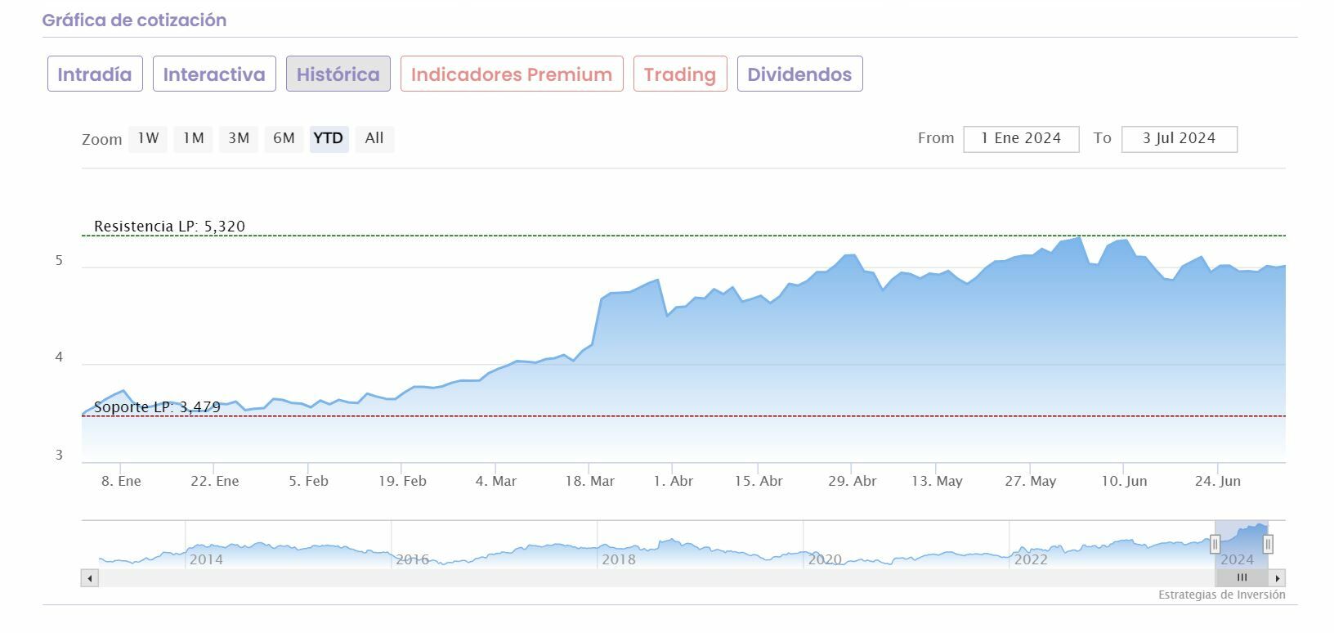Select the 1M zoom range
This screenshot has height=633, width=1334.
193,138
